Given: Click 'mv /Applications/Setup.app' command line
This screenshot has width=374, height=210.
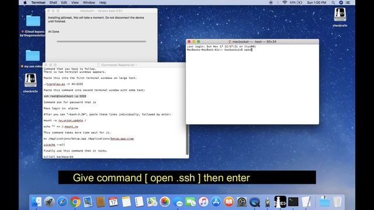Looking at the screenshot, I should [88, 139].
